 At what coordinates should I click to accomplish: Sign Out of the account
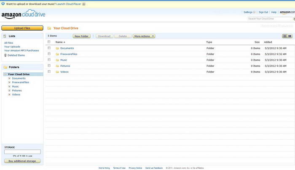pos(263,12)
